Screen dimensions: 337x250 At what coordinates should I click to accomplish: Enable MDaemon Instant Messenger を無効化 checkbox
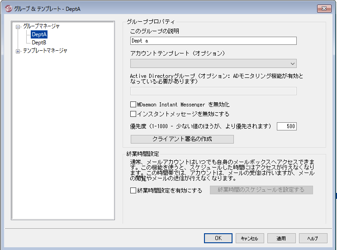(x=133, y=105)
